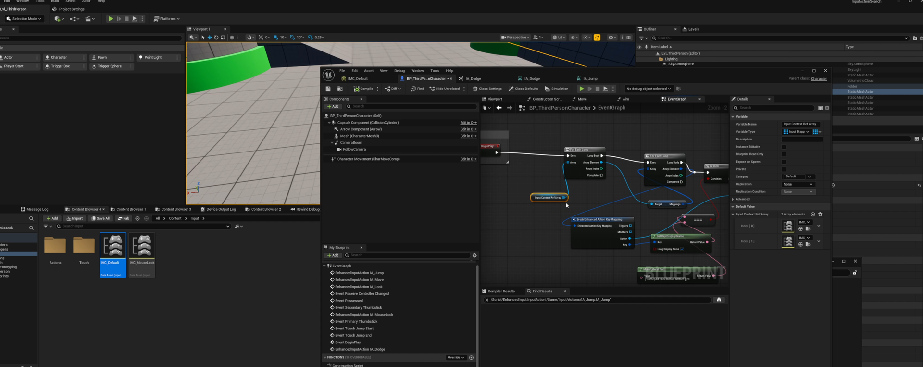Image resolution: width=923 pixels, height=367 pixels.
Task: Click Save All in content browser
Action: coord(100,218)
